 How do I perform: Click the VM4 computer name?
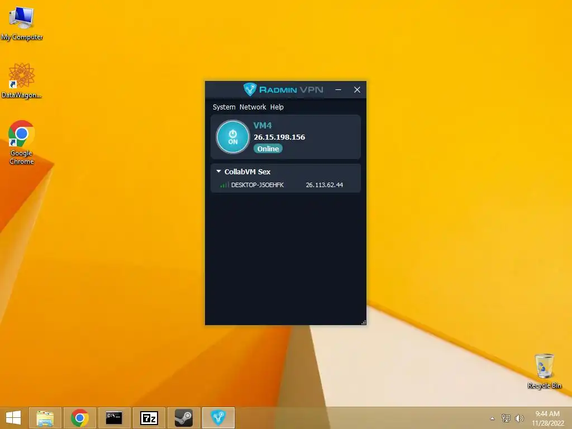click(x=263, y=126)
